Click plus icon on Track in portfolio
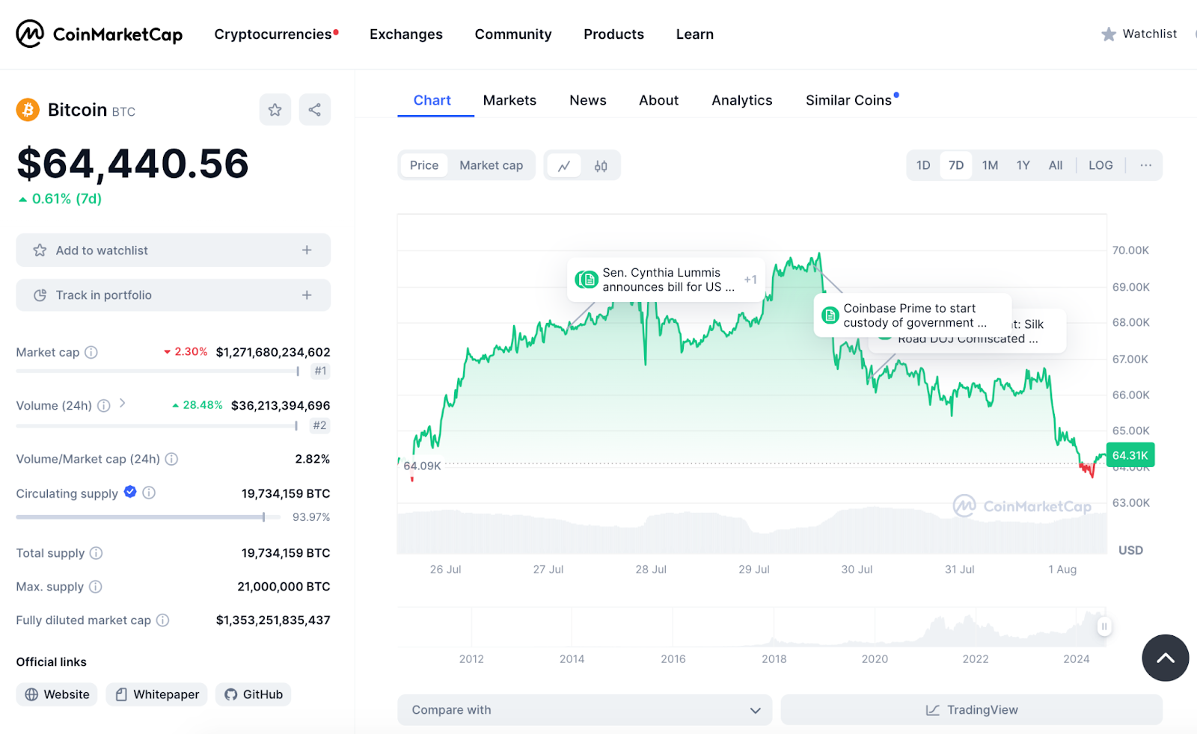 coord(307,295)
